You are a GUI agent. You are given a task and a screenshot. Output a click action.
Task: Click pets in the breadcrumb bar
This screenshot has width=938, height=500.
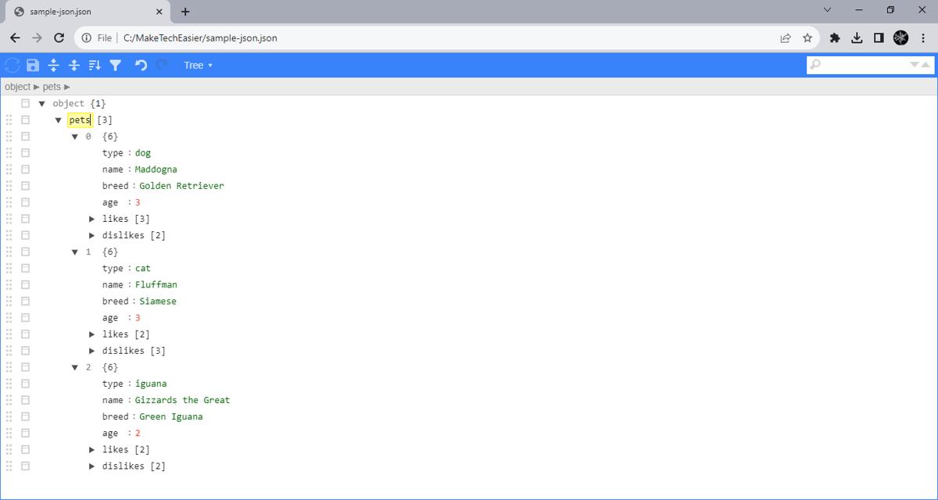[52, 87]
